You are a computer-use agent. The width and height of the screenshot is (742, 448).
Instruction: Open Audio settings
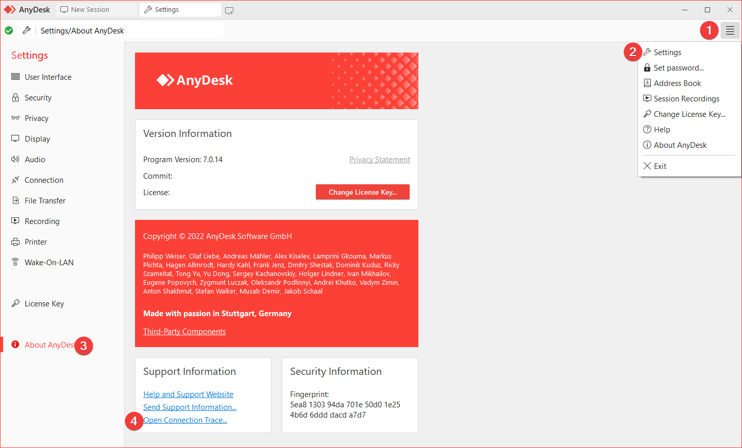click(x=35, y=159)
